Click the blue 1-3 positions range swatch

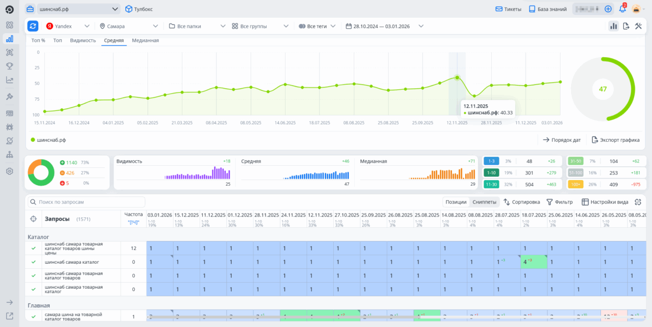click(x=491, y=161)
